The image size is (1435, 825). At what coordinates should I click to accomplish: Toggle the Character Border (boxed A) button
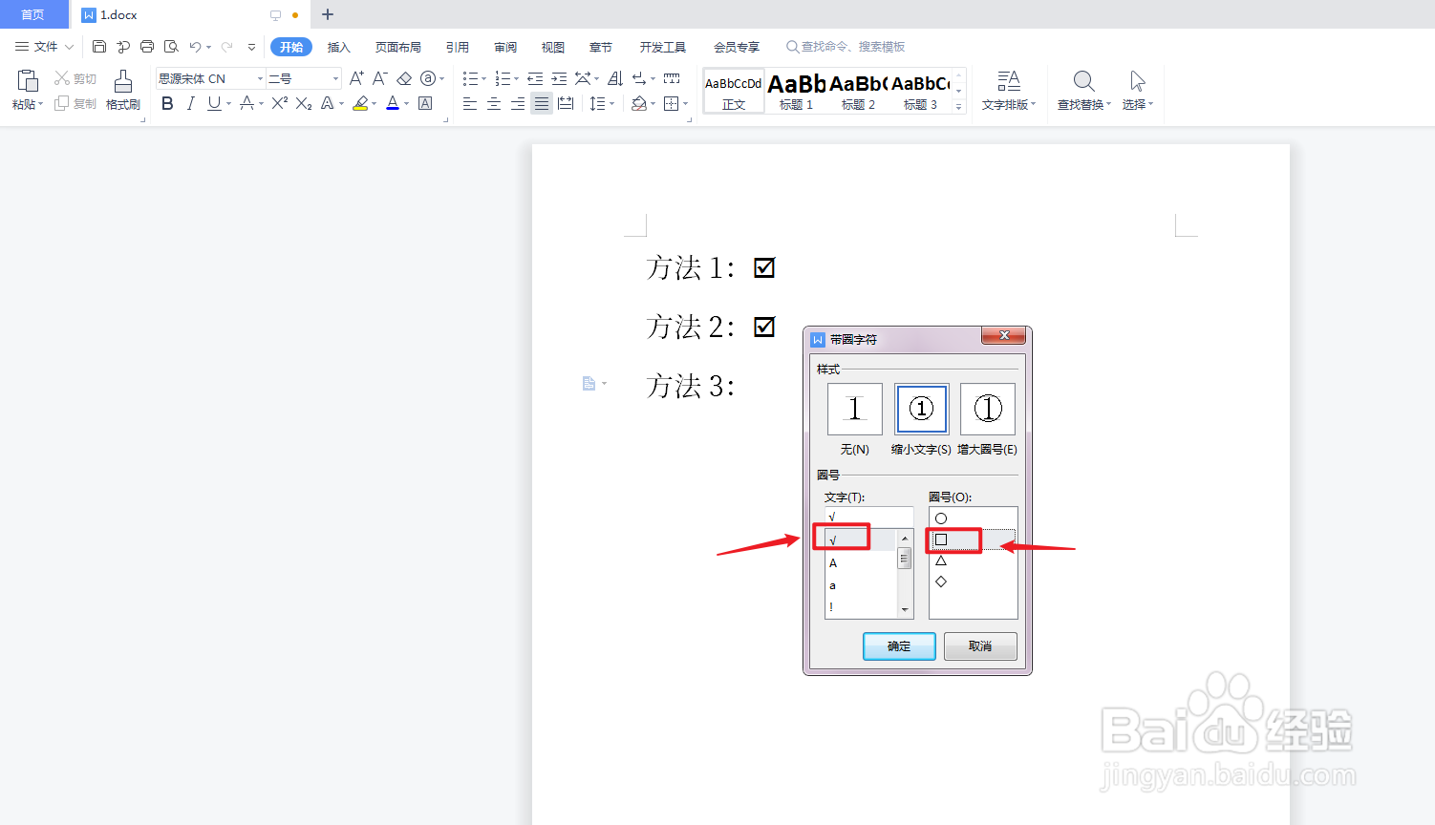click(426, 103)
